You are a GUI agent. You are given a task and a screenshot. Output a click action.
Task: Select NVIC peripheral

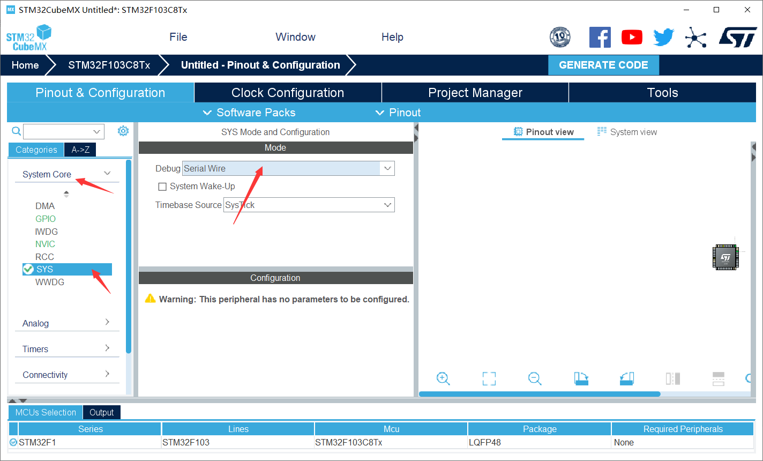pos(45,244)
